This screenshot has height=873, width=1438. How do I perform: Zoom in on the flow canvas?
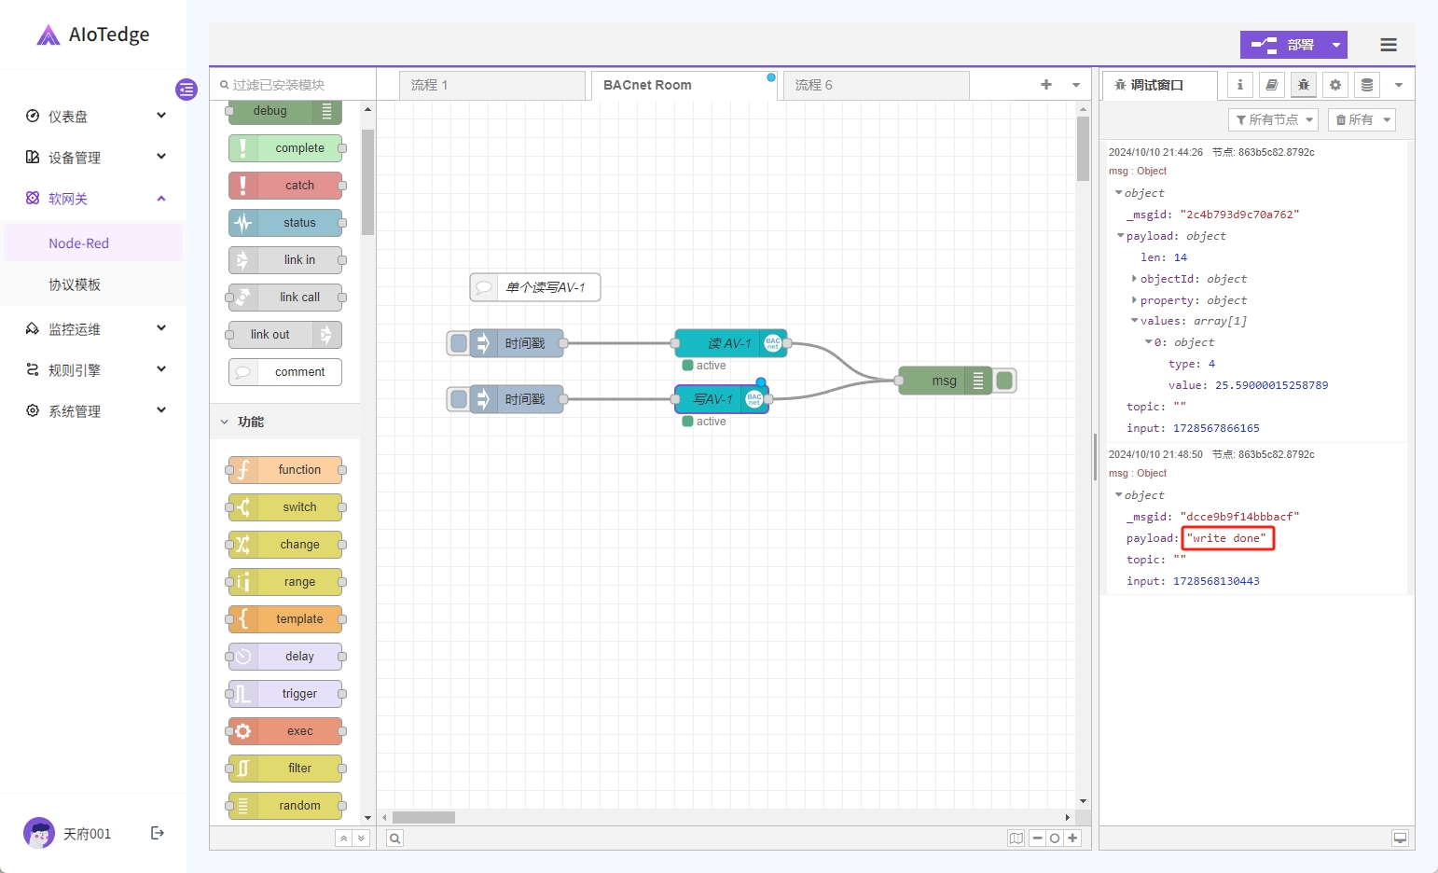[x=1073, y=838]
